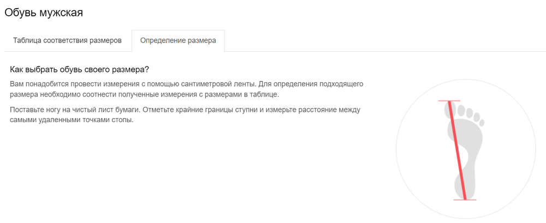
Task: Click the phrase самыми удаленными точками стопы
Action: (72, 120)
